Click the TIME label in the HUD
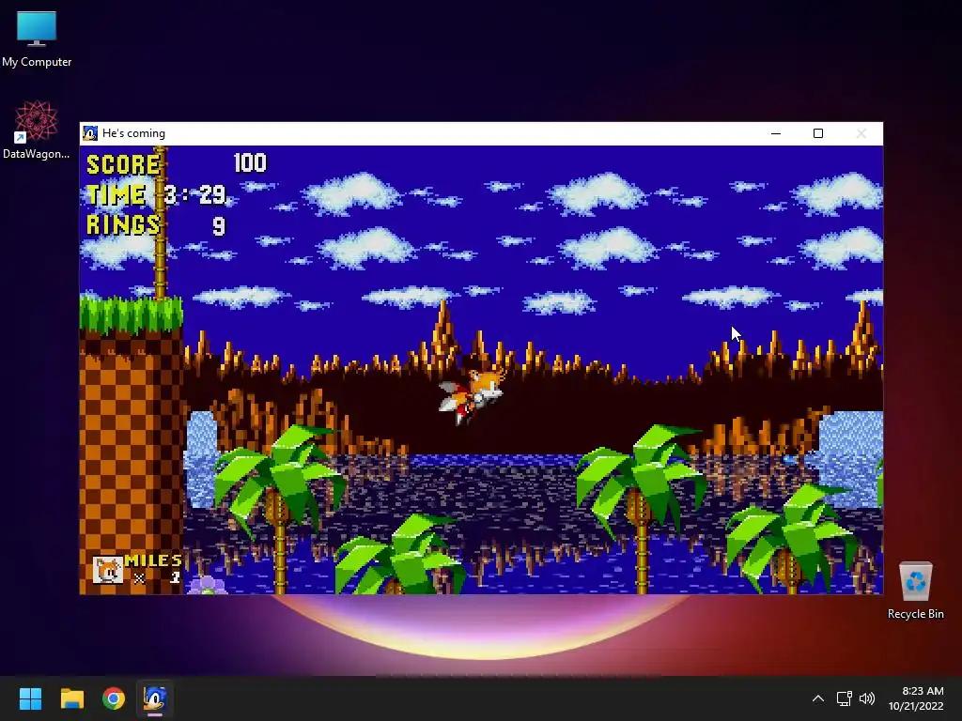 click(x=116, y=194)
